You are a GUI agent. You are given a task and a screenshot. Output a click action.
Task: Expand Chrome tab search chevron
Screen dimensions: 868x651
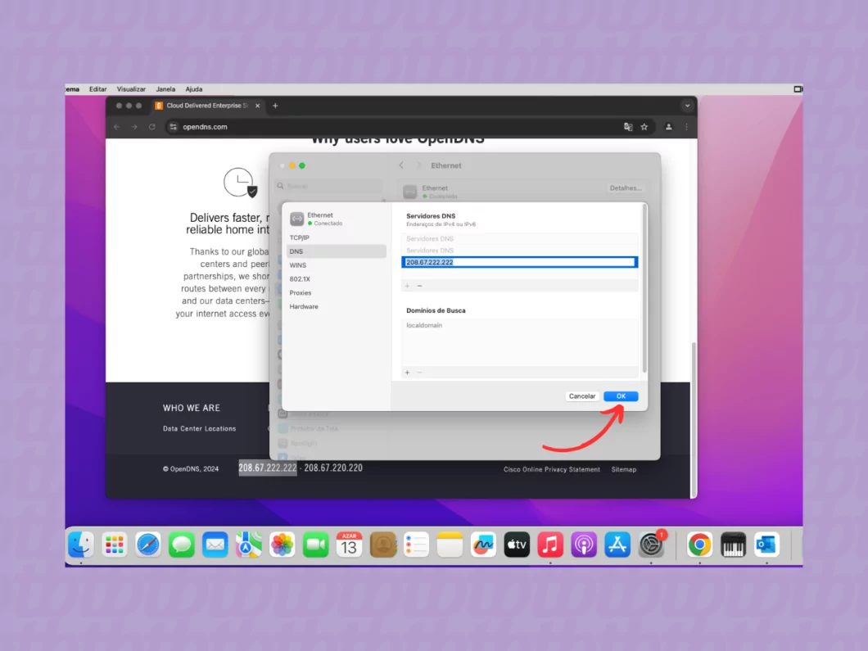(x=688, y=106)
